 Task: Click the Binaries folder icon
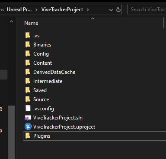(28, 44)
